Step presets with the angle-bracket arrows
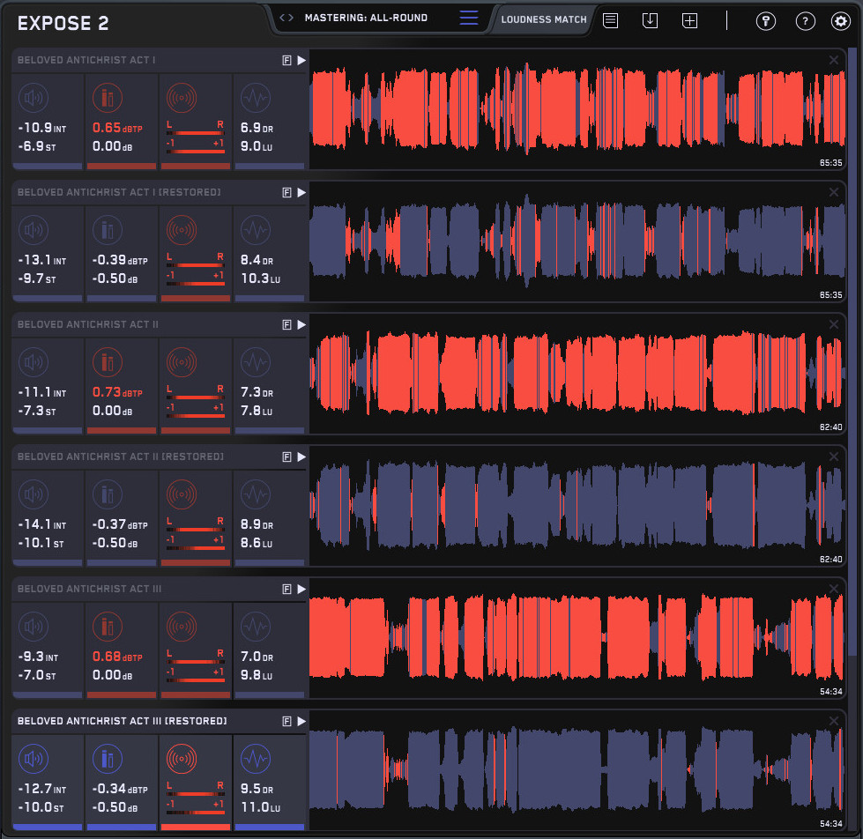 (286, 18)
